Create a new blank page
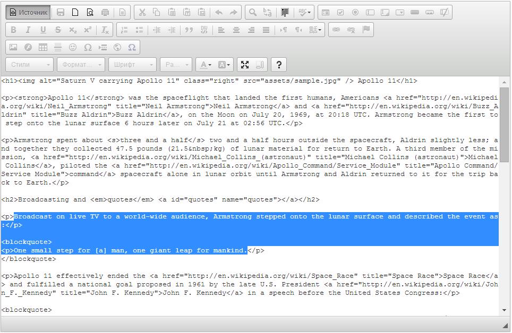This screenshot has width=512, height=333. tap(75, 12)
